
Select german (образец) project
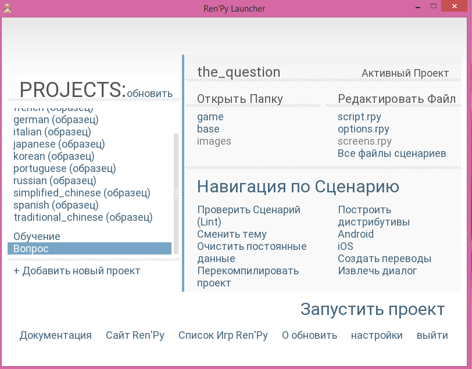[56, 120]
